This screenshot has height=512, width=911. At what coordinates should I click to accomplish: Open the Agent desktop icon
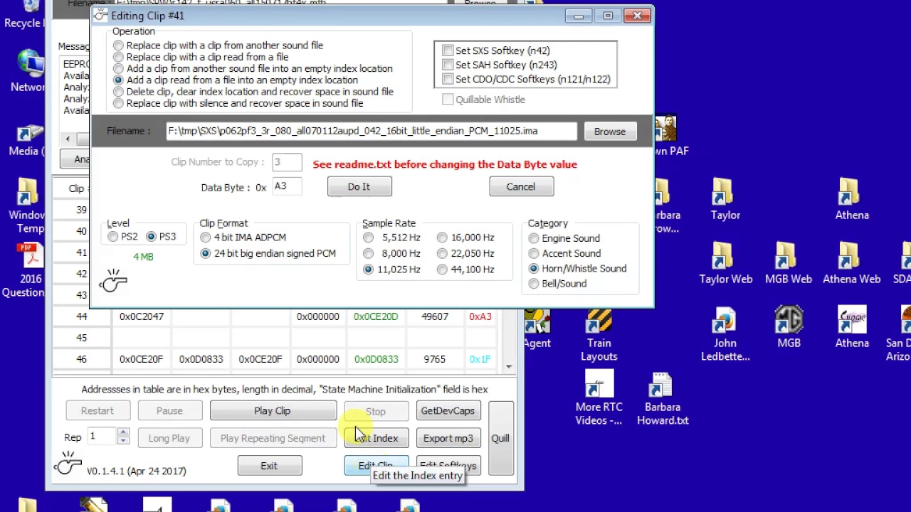pos(537,329)
